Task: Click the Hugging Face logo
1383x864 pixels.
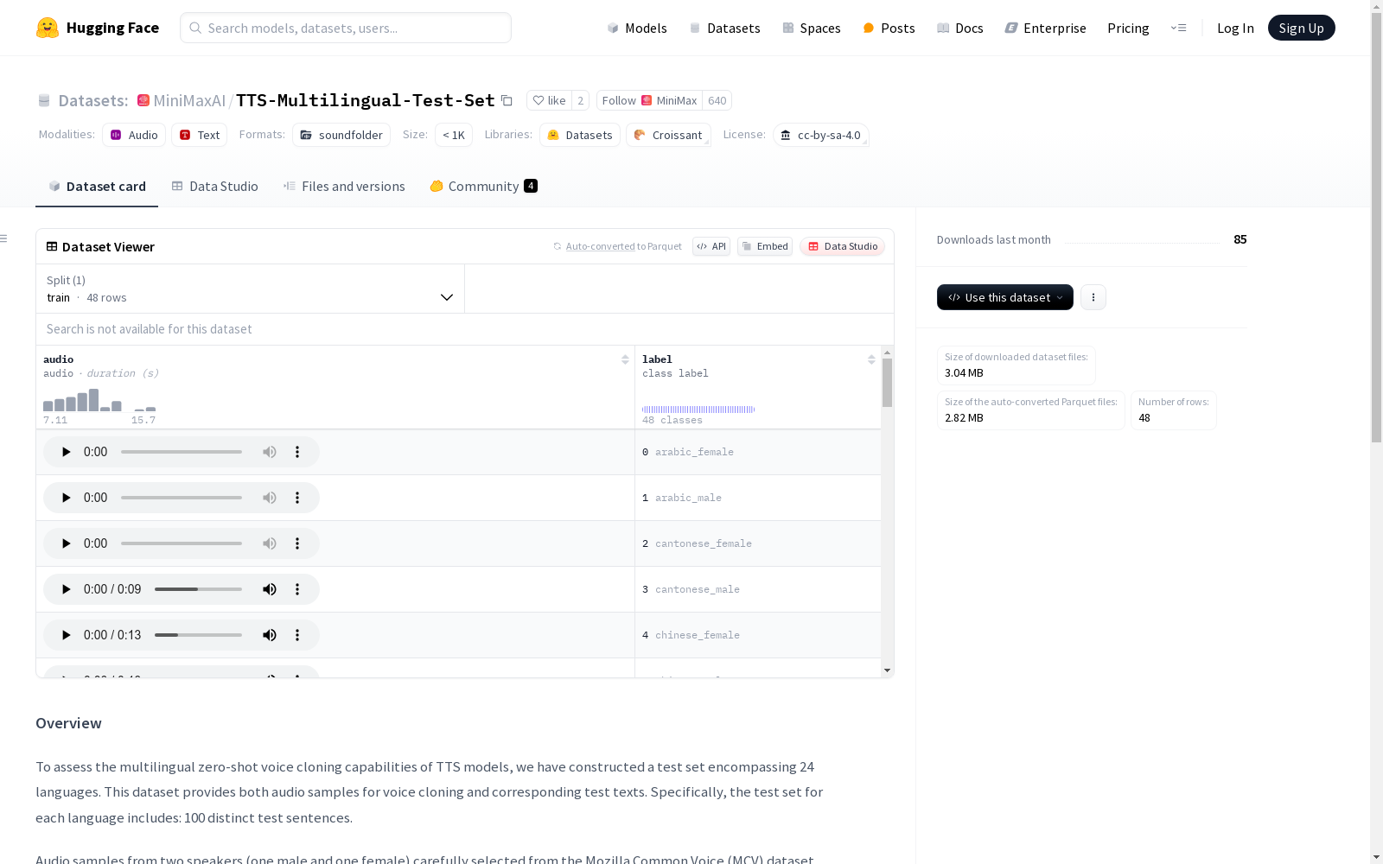Action: [x=98, y=28]
